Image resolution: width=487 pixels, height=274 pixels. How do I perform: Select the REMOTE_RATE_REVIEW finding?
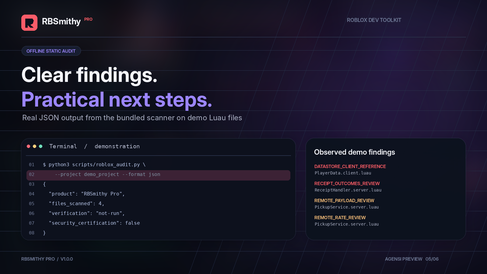pyautogui.click(x=340, y=218)
